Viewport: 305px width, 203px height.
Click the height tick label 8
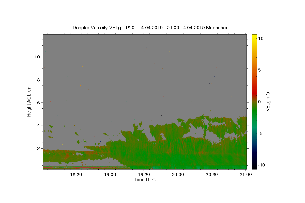click(39, 80)
